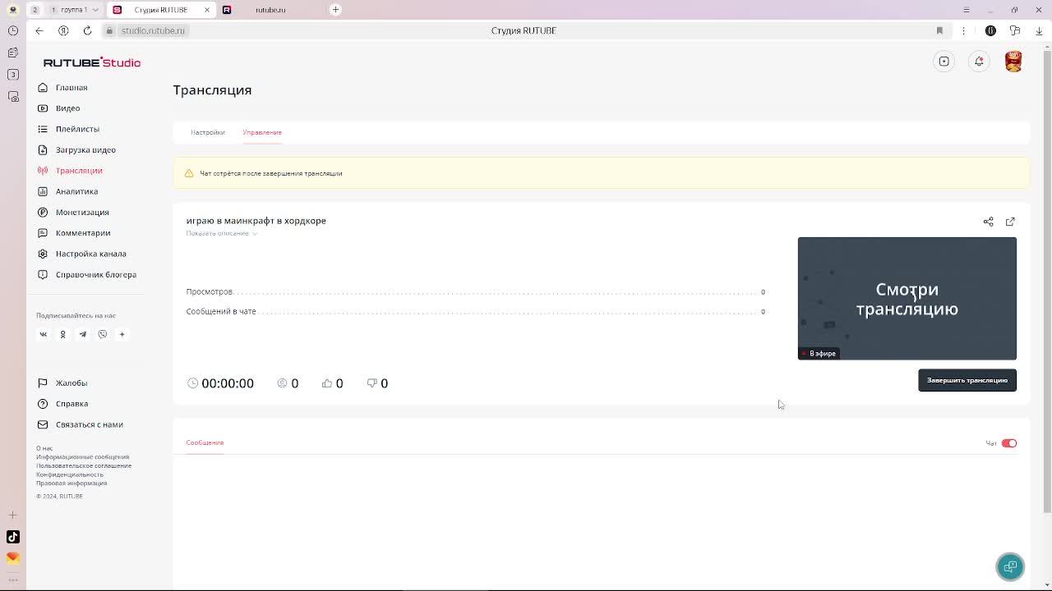1052x591 pixels.
Task: Switch to the rutube.ru browser tab
Action: point(271,10)
